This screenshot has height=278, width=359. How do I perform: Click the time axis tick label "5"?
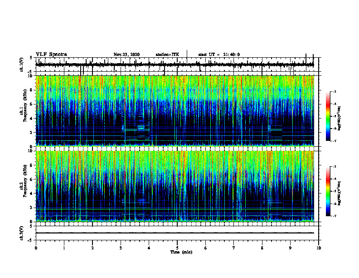pos(177,248)
